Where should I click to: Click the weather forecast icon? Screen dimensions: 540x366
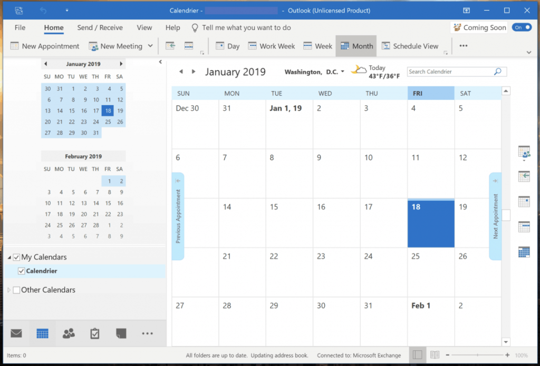point(359,70)
